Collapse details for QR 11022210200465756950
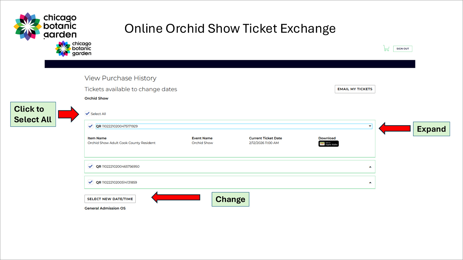The width and height of the screenshot is (463, 260). point(370,167)
